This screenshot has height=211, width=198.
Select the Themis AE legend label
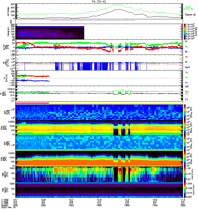pos(190,15)
